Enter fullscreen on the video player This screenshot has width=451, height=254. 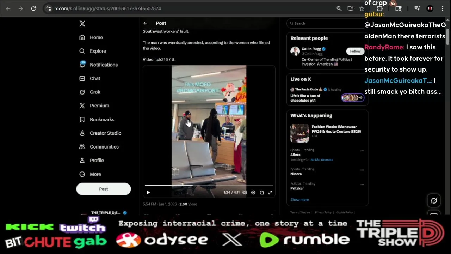[x=270, y=193]
